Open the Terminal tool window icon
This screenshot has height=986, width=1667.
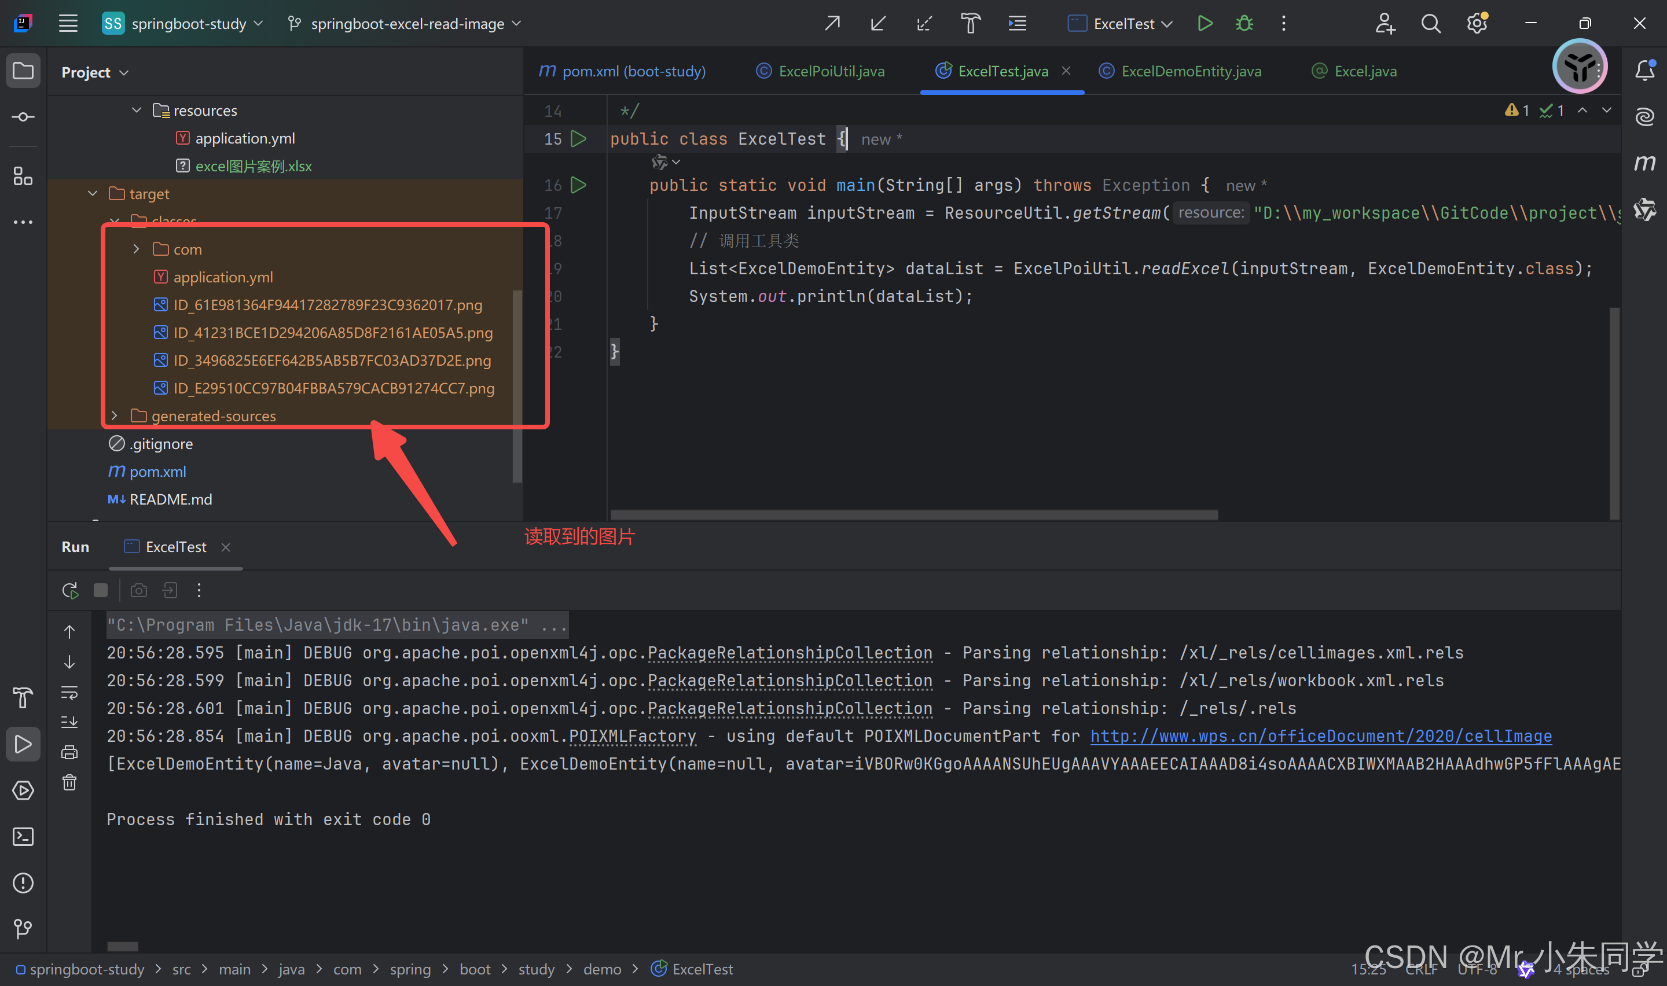[x=23, y=837]
